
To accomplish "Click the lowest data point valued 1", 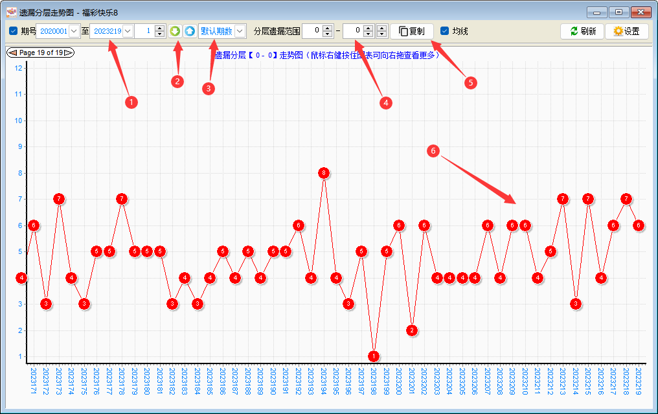I will [374, 356].
